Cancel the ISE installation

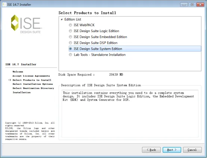coord(192,150)
